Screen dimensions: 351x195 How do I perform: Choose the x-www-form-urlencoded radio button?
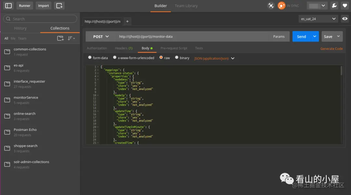(x=115, y=58)
